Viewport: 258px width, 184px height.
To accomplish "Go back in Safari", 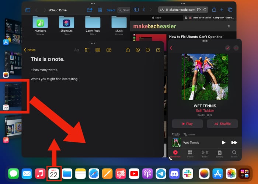I will [x=144, y=10].
